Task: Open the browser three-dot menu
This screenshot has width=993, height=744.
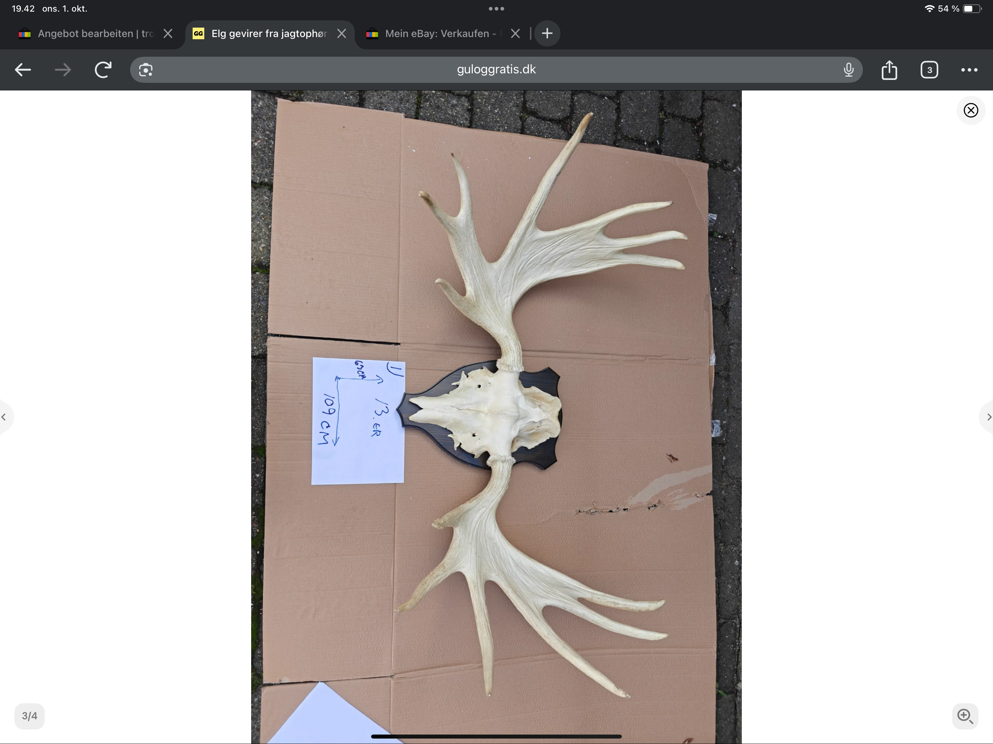Action: click(x=969, y=69)
